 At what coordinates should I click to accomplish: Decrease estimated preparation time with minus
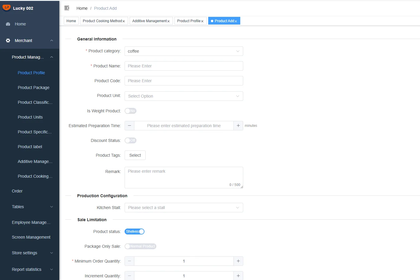[129, 126]
